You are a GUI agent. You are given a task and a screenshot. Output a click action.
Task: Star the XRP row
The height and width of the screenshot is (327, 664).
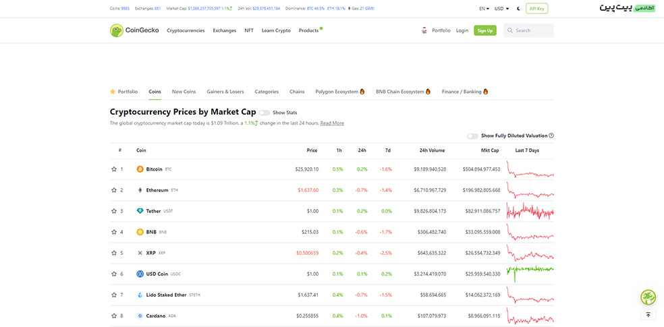pos(114,253)
